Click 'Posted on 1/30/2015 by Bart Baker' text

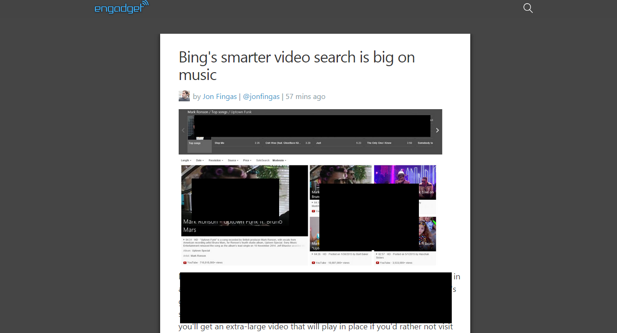349,255
